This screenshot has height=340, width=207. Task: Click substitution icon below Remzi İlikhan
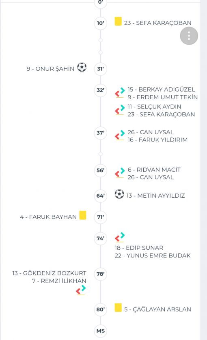[x=81, y=290]
